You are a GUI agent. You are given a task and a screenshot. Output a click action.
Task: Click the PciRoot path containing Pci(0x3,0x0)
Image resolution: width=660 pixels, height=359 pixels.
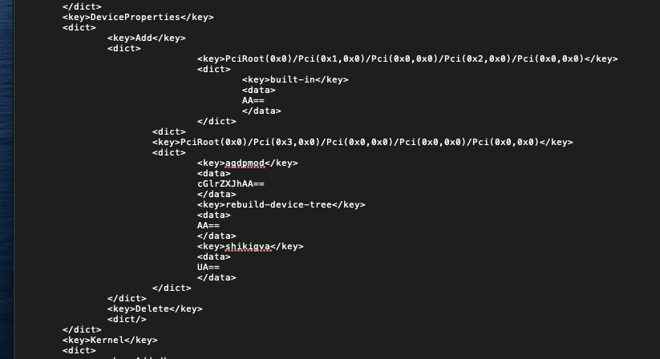(x=362, y=142)
